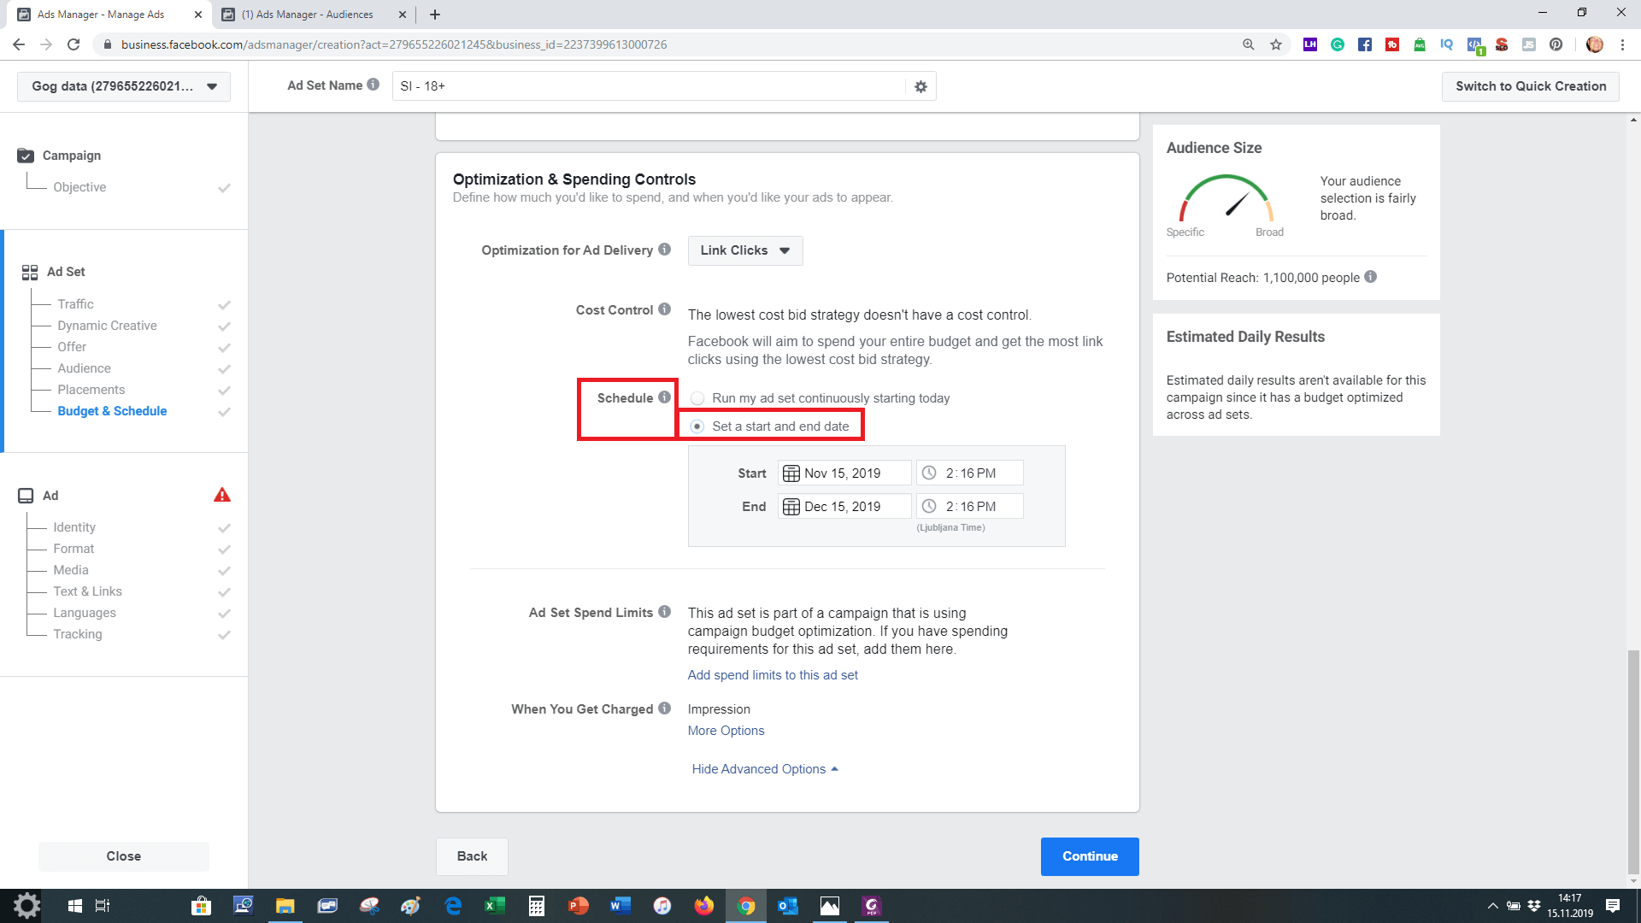Click the Potential Reach info icon
Screen dimensions: 1641x923
pos(1371,277)
